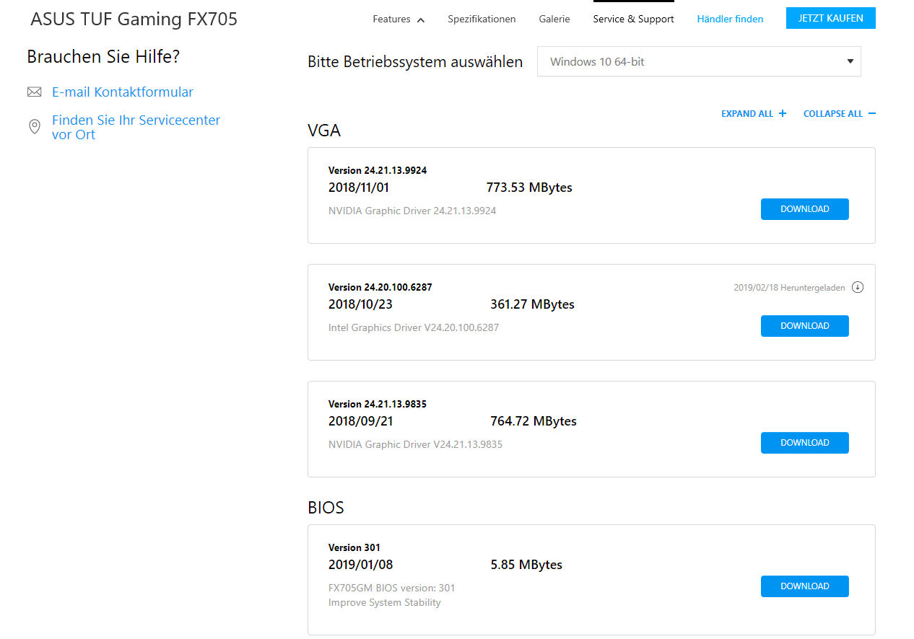Click the ASUS TUF Gaming FX705 title

pos(134,19)
